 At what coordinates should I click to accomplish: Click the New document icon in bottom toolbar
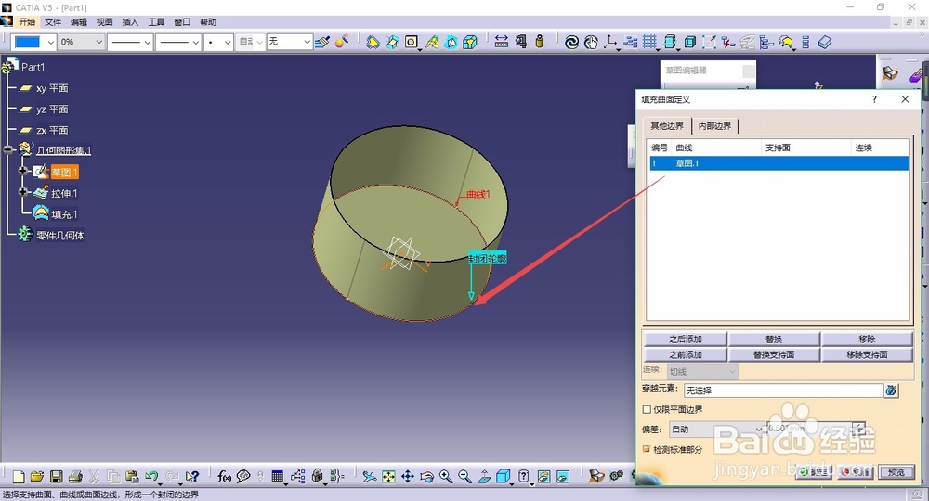(x=19, y=476)
